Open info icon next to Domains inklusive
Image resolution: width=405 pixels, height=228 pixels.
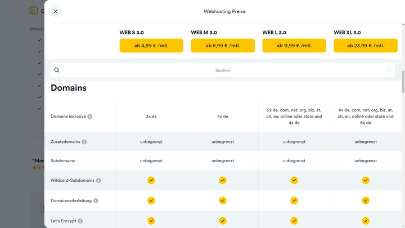click(90, 117)
